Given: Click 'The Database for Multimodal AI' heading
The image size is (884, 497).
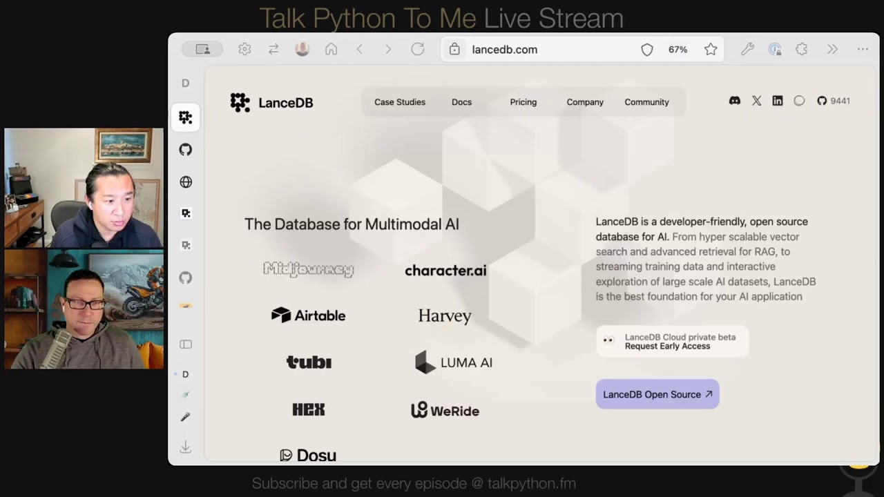Looking at the screenshot, I should pyautogui.click(x=352, y=224).
